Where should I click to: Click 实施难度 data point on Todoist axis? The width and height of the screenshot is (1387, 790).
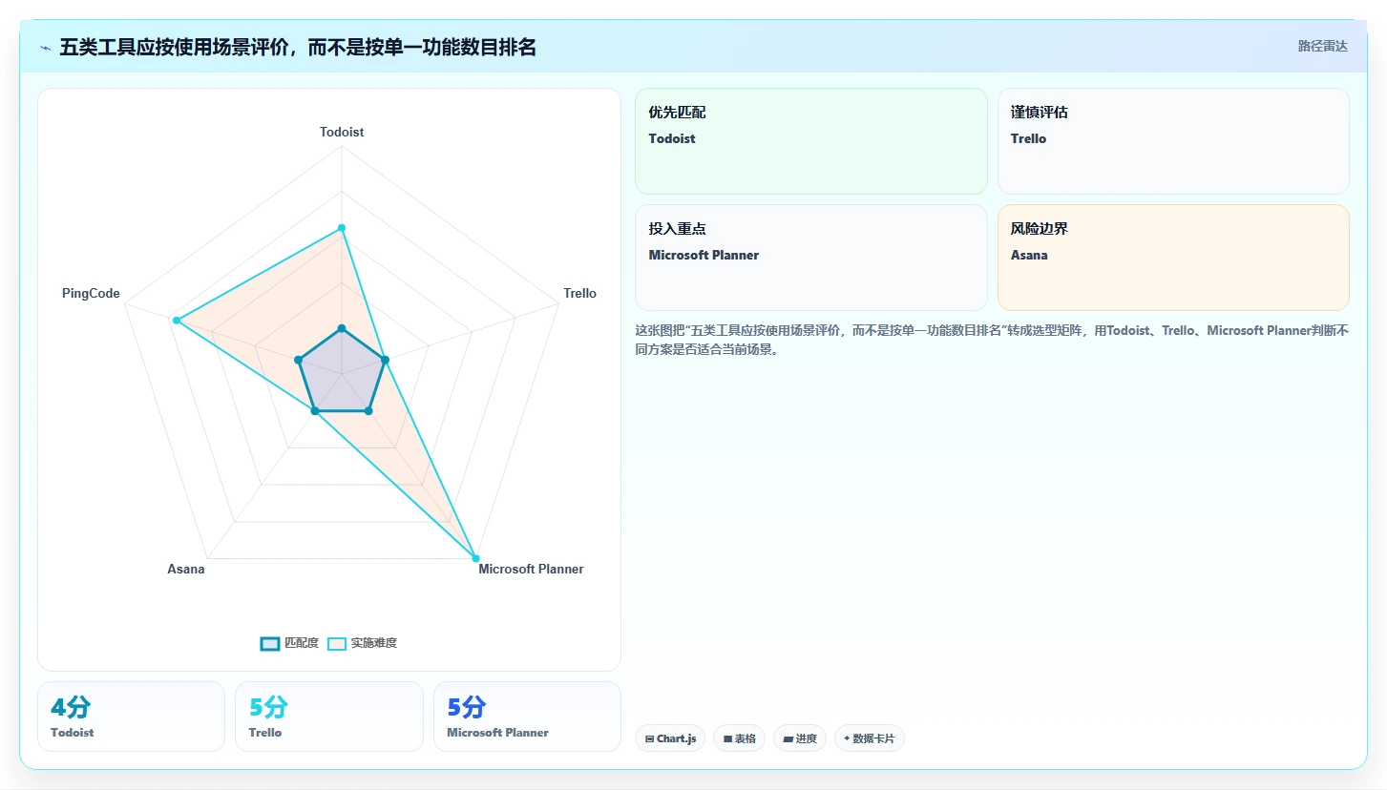point(342,228)
